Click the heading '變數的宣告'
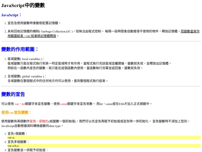 13,94
